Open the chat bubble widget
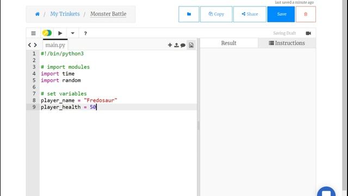 coord(326,192)
